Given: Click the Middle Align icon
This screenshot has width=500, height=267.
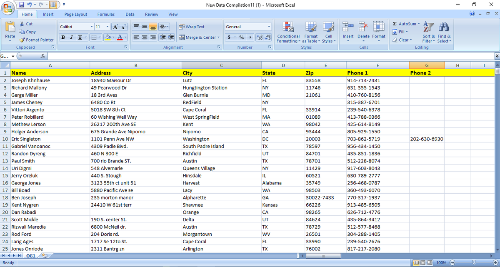Looking at the screenshot, I should click(144, 27).
